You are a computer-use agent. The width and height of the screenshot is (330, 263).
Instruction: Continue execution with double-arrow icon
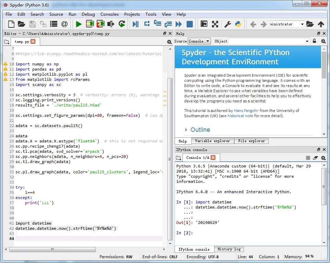click(x=179, y=24)
